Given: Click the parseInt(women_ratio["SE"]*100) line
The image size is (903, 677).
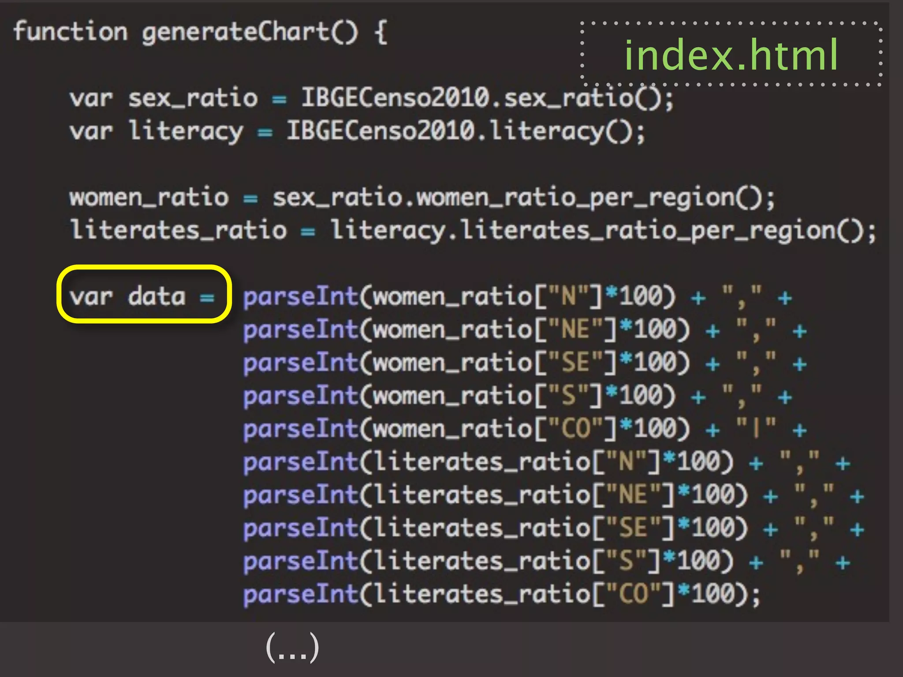Looking at the screenshot, I should (x=525, y=363).
